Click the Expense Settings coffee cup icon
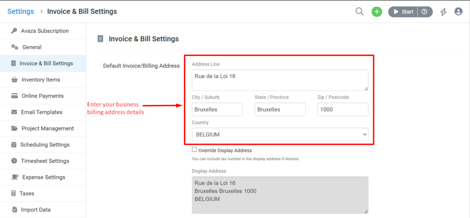Viewport: 470px width, 218px height. coord(14,177)
